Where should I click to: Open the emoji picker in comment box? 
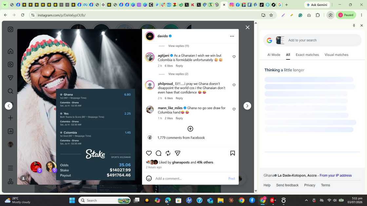pyautogui.click(x=149, y=179)
